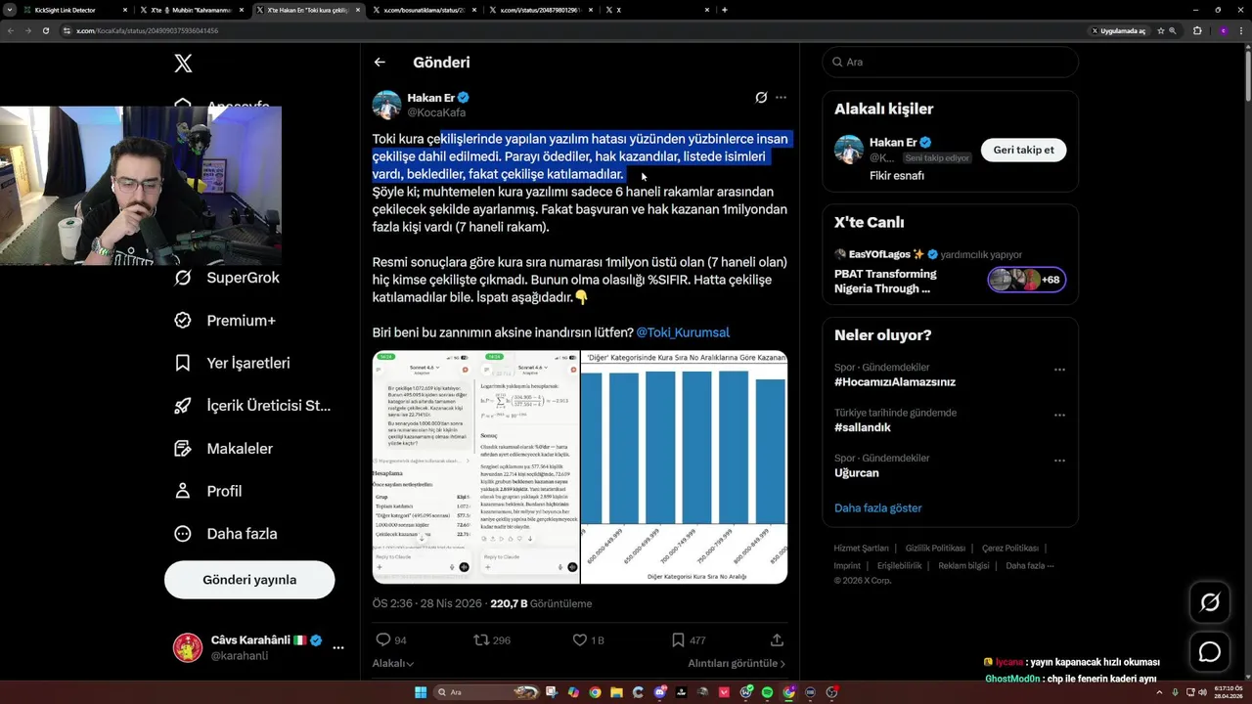The image size is (1252, 704).
Task: Switch to KickSight Link Detector tab
Action: coord(75,10)
